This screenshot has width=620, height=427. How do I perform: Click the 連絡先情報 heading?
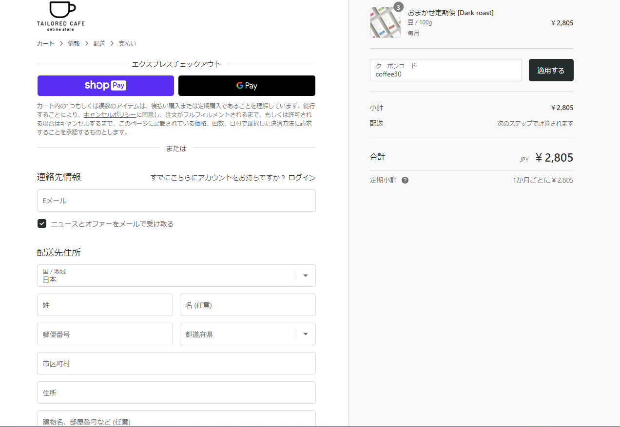point(59,177)
